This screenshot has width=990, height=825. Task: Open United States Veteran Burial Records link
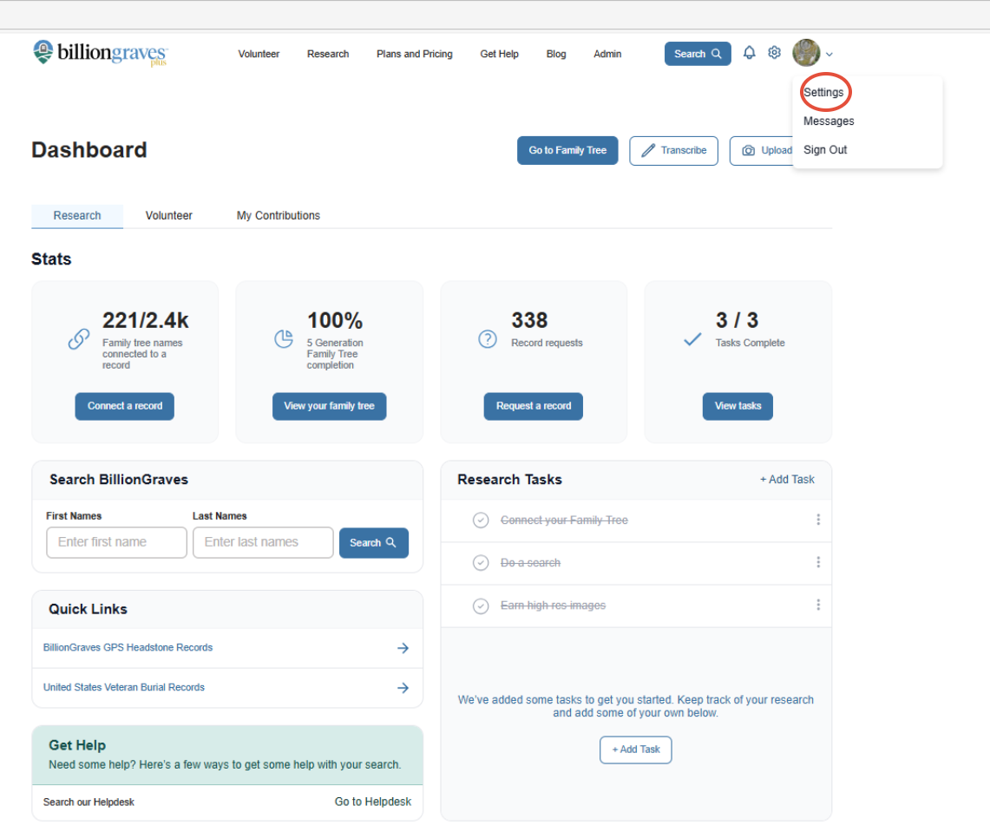[124, 687]
